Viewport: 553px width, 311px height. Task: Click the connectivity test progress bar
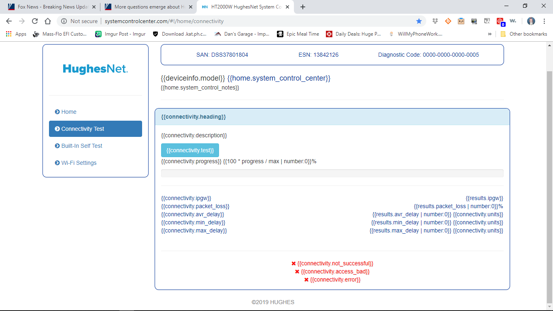[332, 173]
